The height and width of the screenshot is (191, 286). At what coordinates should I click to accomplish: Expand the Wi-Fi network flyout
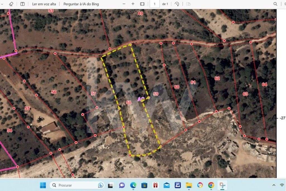(282, 185)
